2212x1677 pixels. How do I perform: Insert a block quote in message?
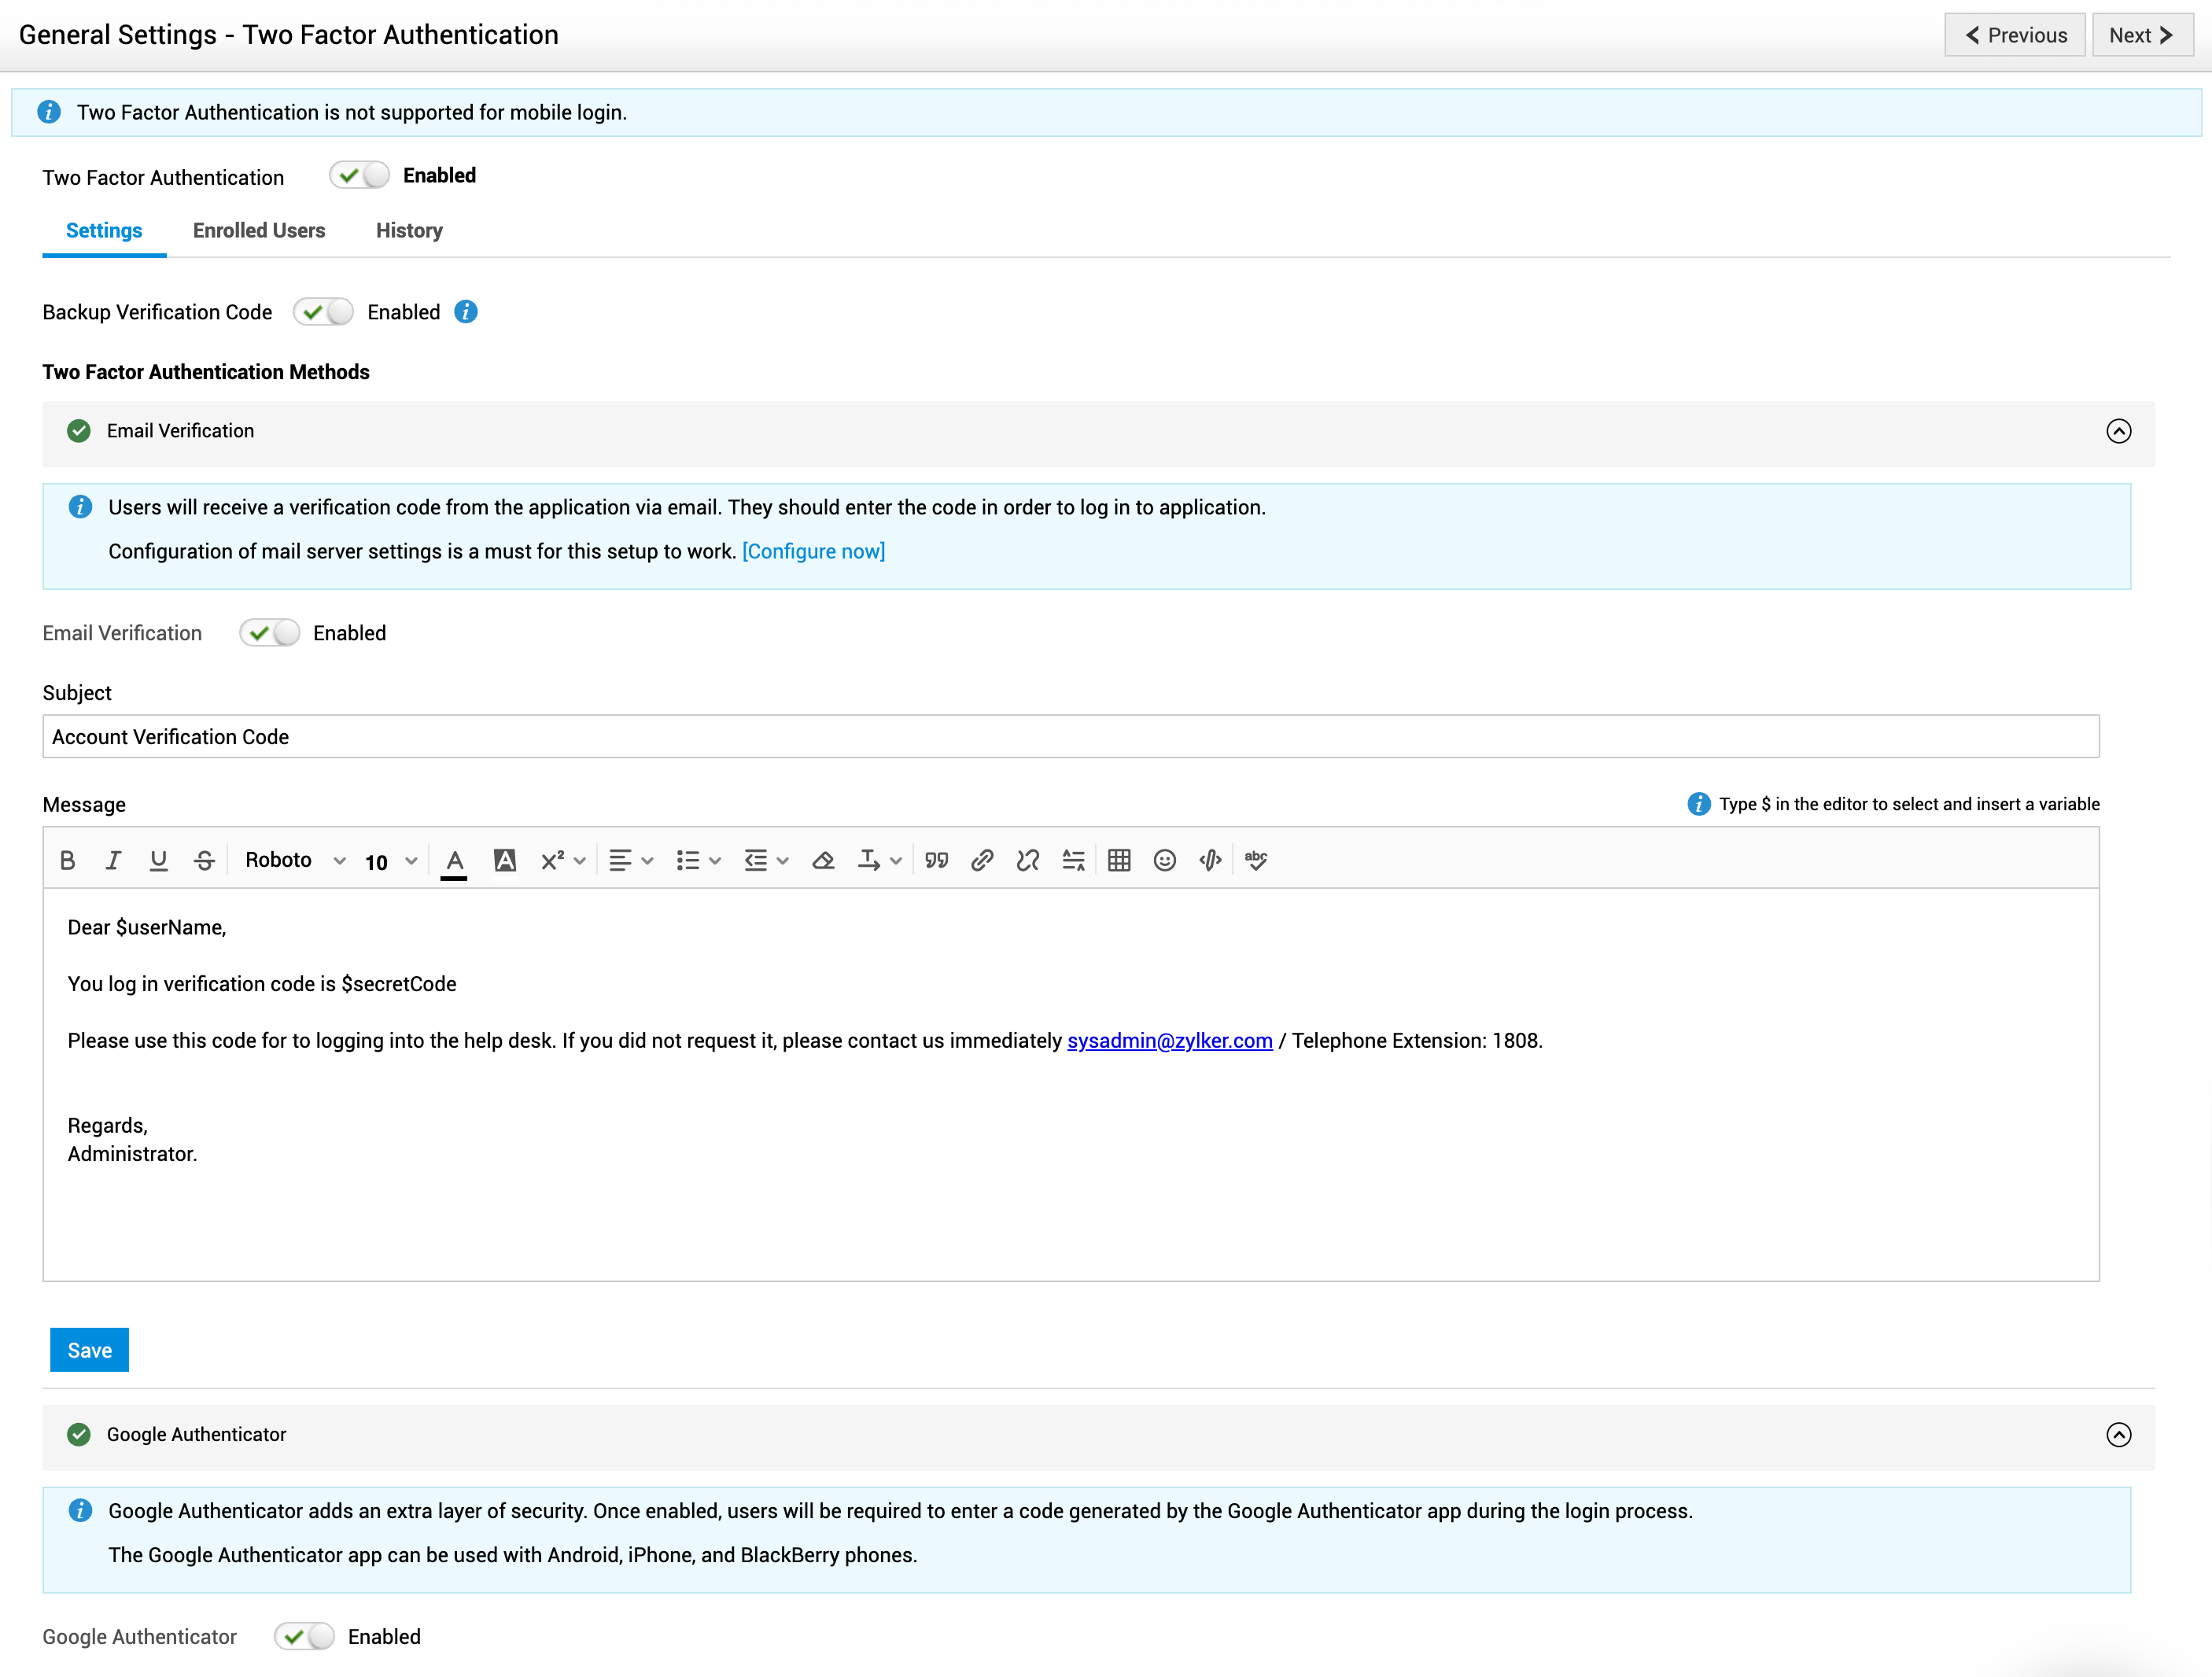point(936,860)
